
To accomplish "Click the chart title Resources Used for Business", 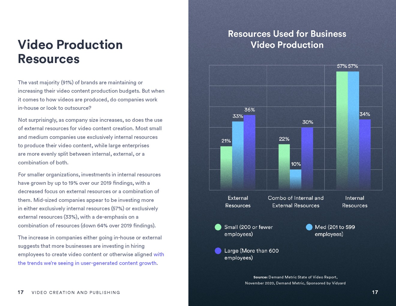I will [287, 34].
